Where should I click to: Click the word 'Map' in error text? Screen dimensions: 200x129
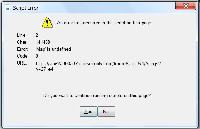point(40,49)
